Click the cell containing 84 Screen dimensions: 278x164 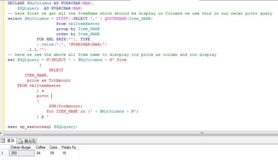pos(41,153)
